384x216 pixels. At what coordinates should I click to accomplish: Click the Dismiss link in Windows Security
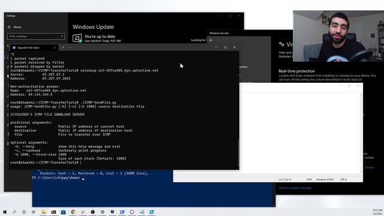click(370, 167)
